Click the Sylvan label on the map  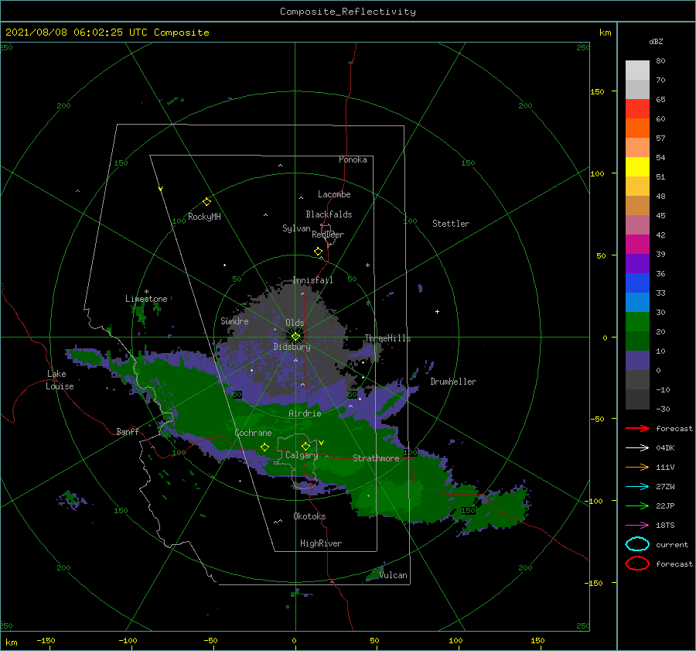tap(296, 228)
